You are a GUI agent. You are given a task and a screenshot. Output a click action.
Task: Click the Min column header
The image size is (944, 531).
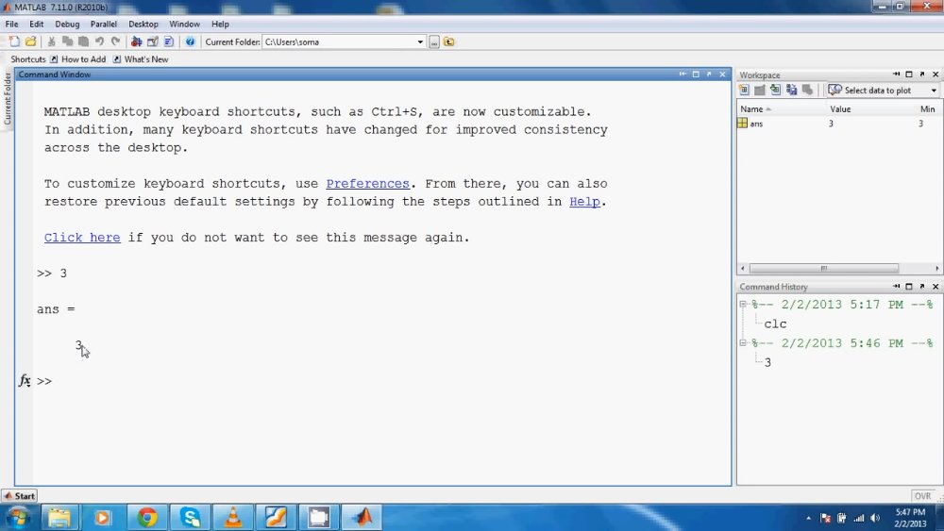coord(927,108)
